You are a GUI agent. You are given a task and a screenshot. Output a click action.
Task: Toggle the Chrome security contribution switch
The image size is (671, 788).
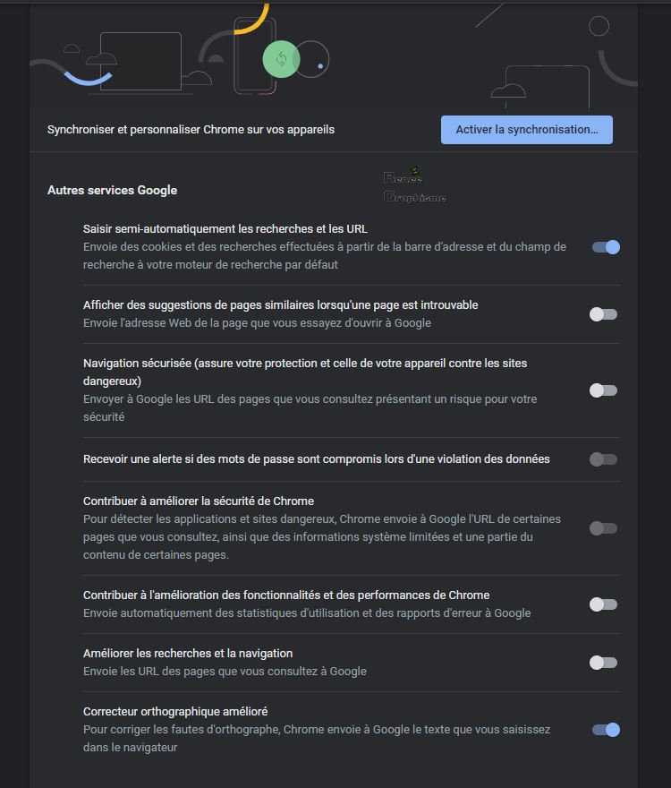603,528
